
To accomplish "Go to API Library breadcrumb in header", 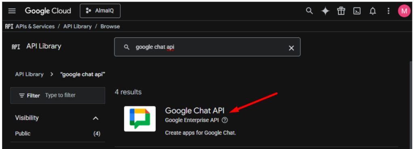I will pyautogui.click(x=77, y=26).
